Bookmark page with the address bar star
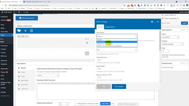The width and height of the screenshot is (189, 106). (x=125, y=5)
